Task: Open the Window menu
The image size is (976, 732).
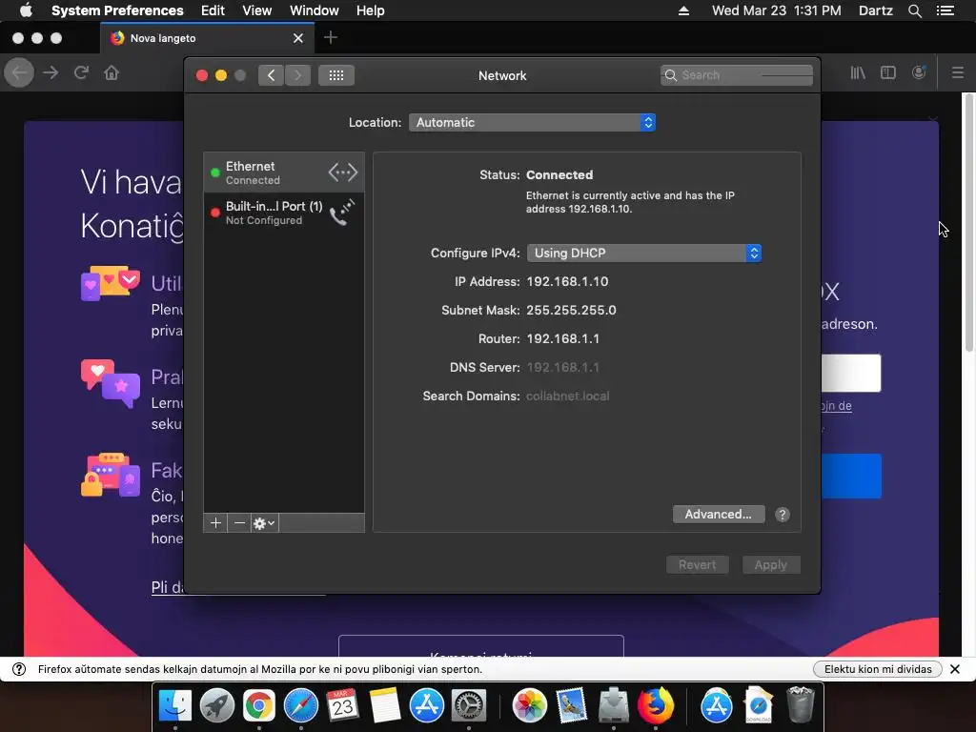Action: click(314, 10)
